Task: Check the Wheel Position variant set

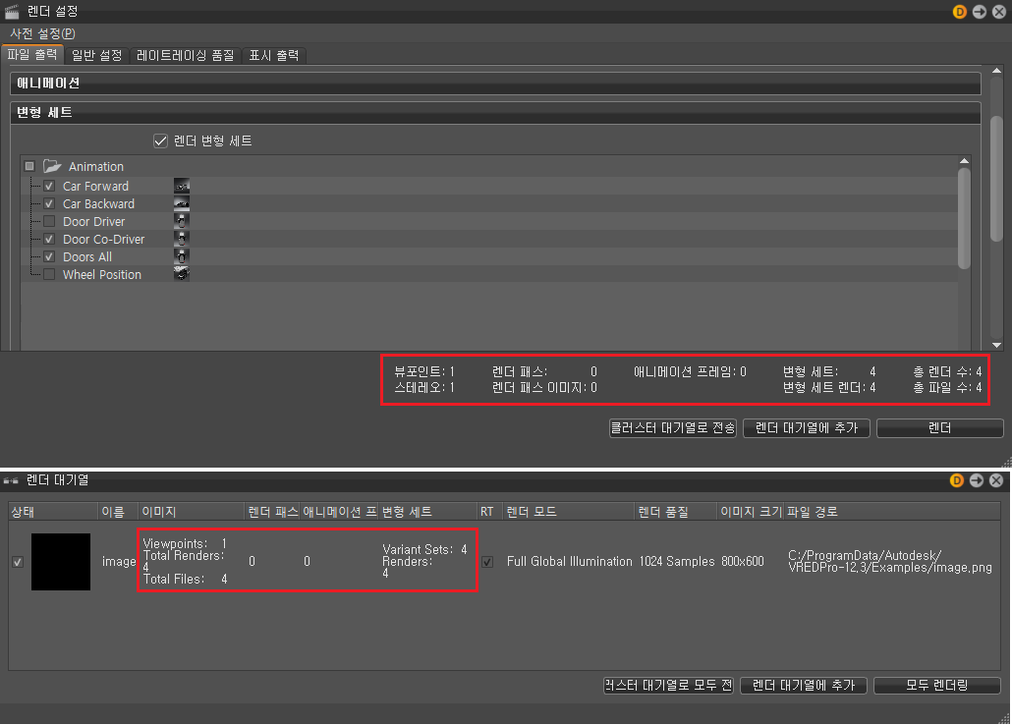Action: [49, 274]
